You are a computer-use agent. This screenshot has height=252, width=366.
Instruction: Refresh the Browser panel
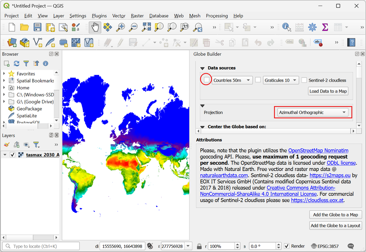point(16,63)
